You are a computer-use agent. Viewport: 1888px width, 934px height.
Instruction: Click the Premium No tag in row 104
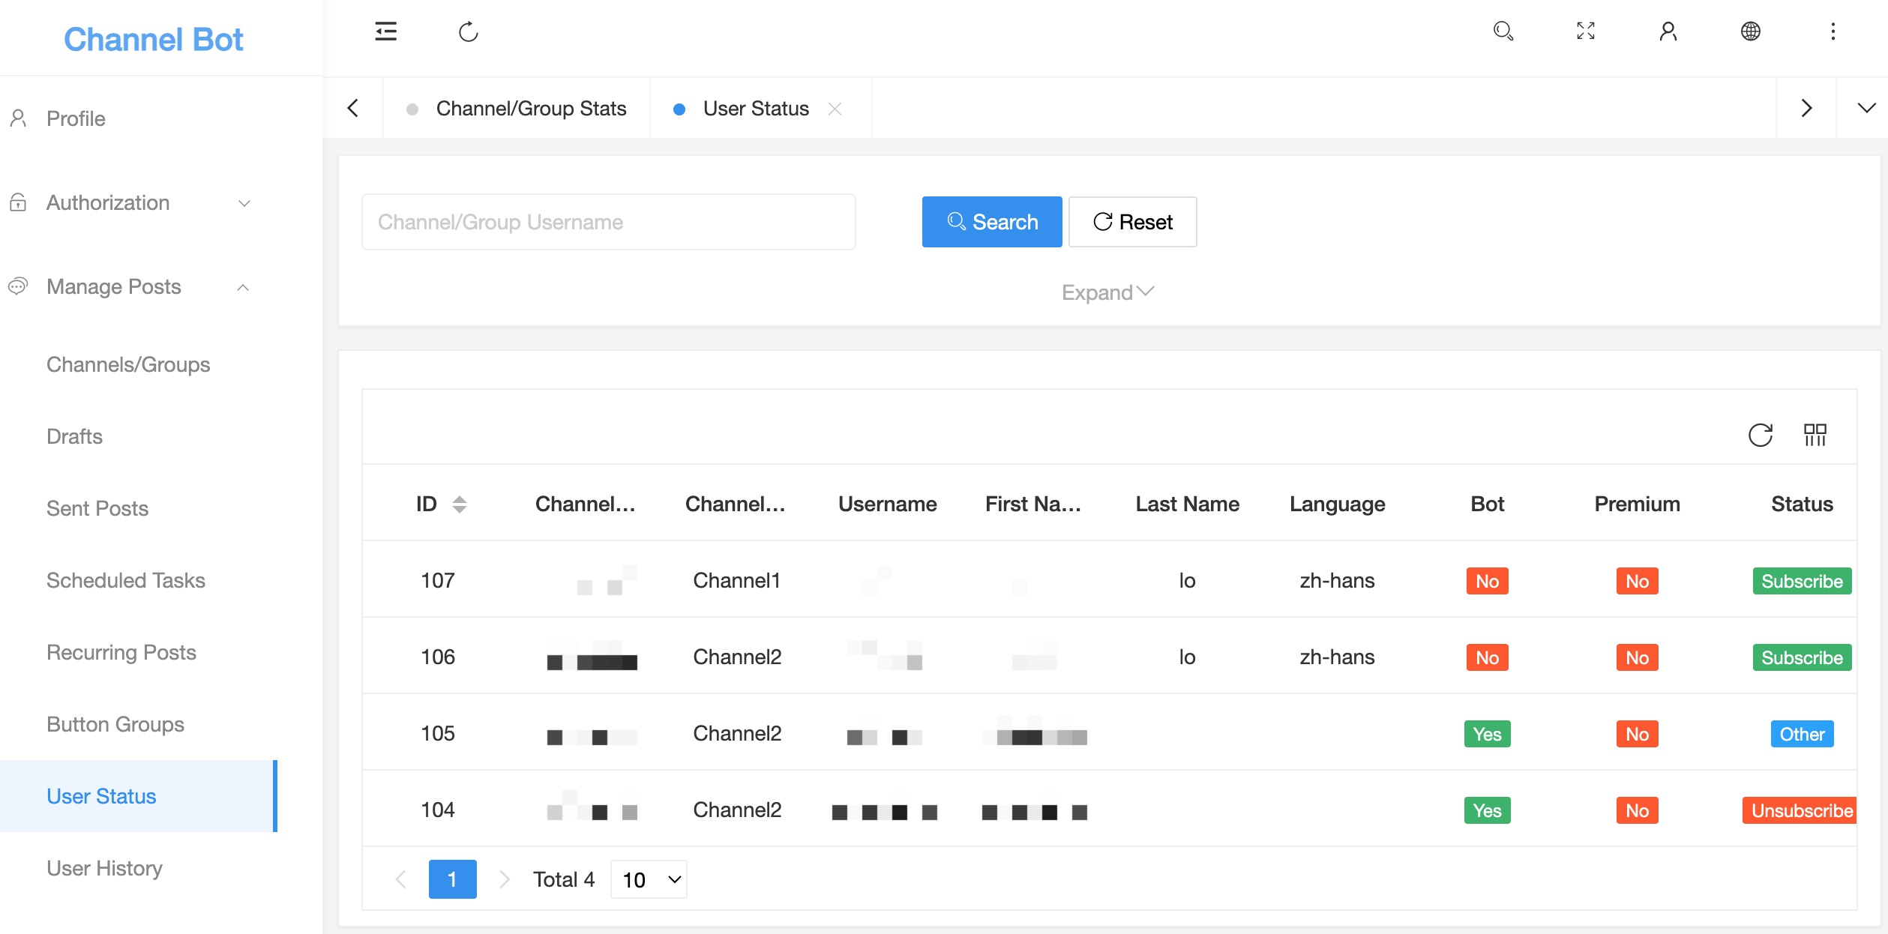(1637, 810)
